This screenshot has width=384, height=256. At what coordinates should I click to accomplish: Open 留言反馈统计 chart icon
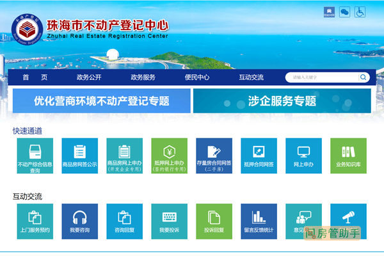pyautogui.click(x=259, y=221)
